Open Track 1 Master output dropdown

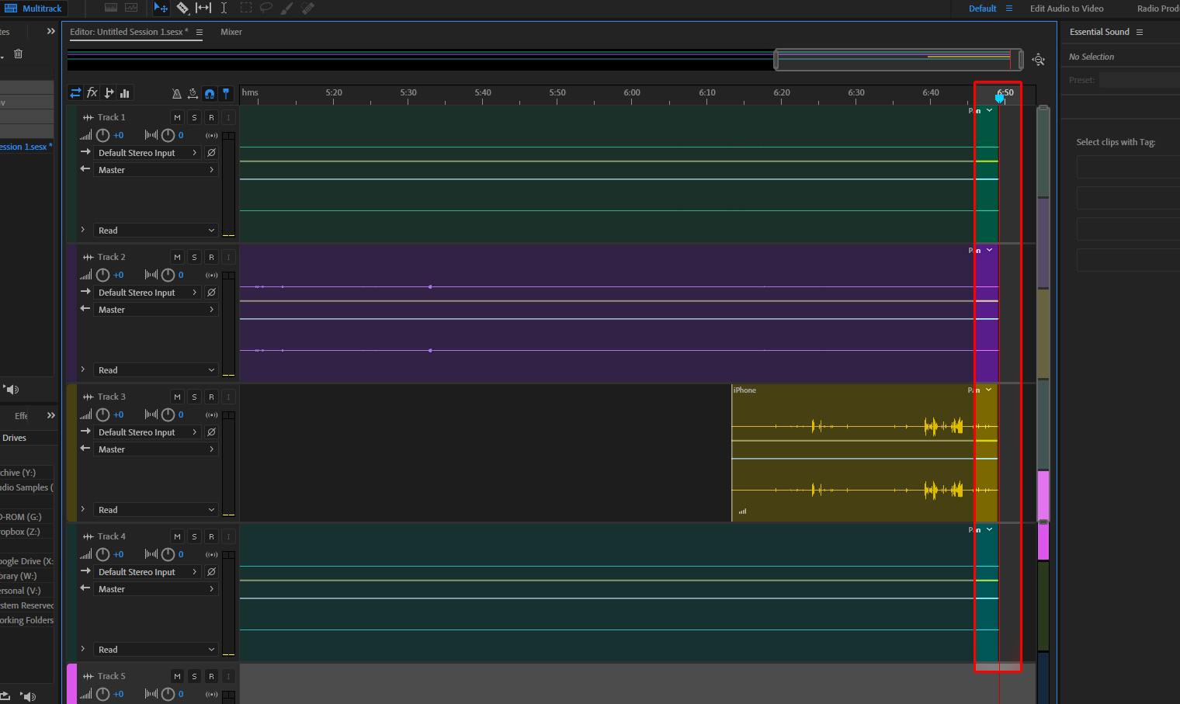pyautogui.click(x=156, y=170)
